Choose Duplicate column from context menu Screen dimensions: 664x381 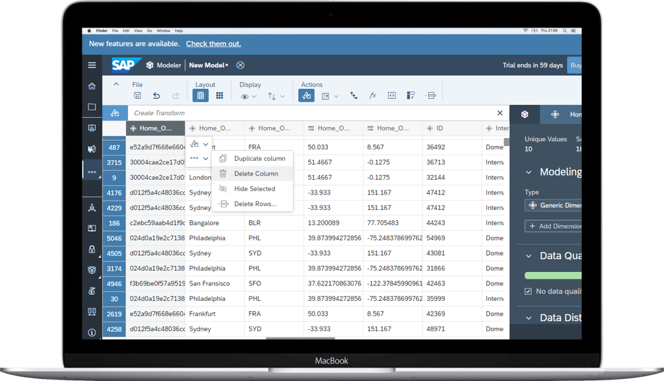pyautogui.click(x=259, y=159)
